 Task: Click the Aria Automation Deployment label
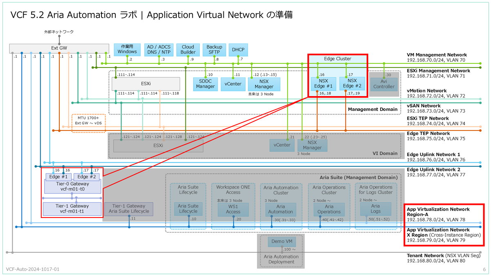[x=282, y=259]
